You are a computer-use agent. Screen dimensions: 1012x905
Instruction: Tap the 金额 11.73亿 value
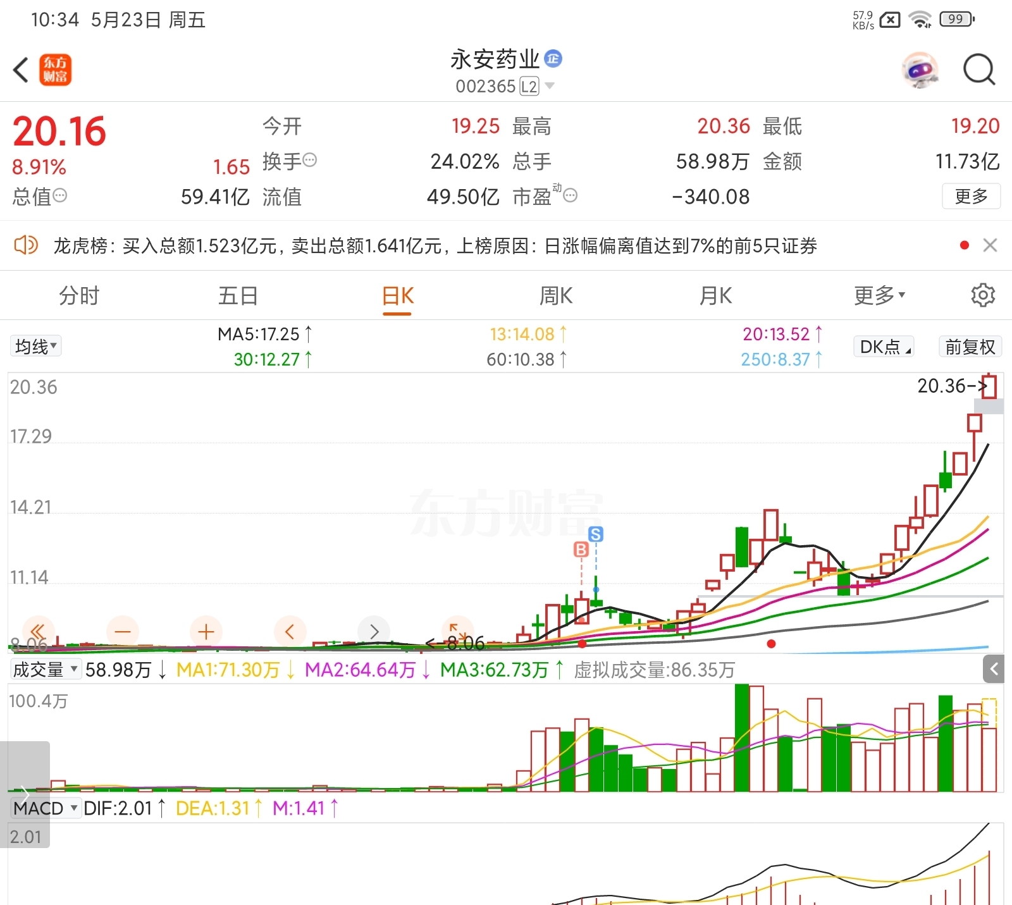967,161
